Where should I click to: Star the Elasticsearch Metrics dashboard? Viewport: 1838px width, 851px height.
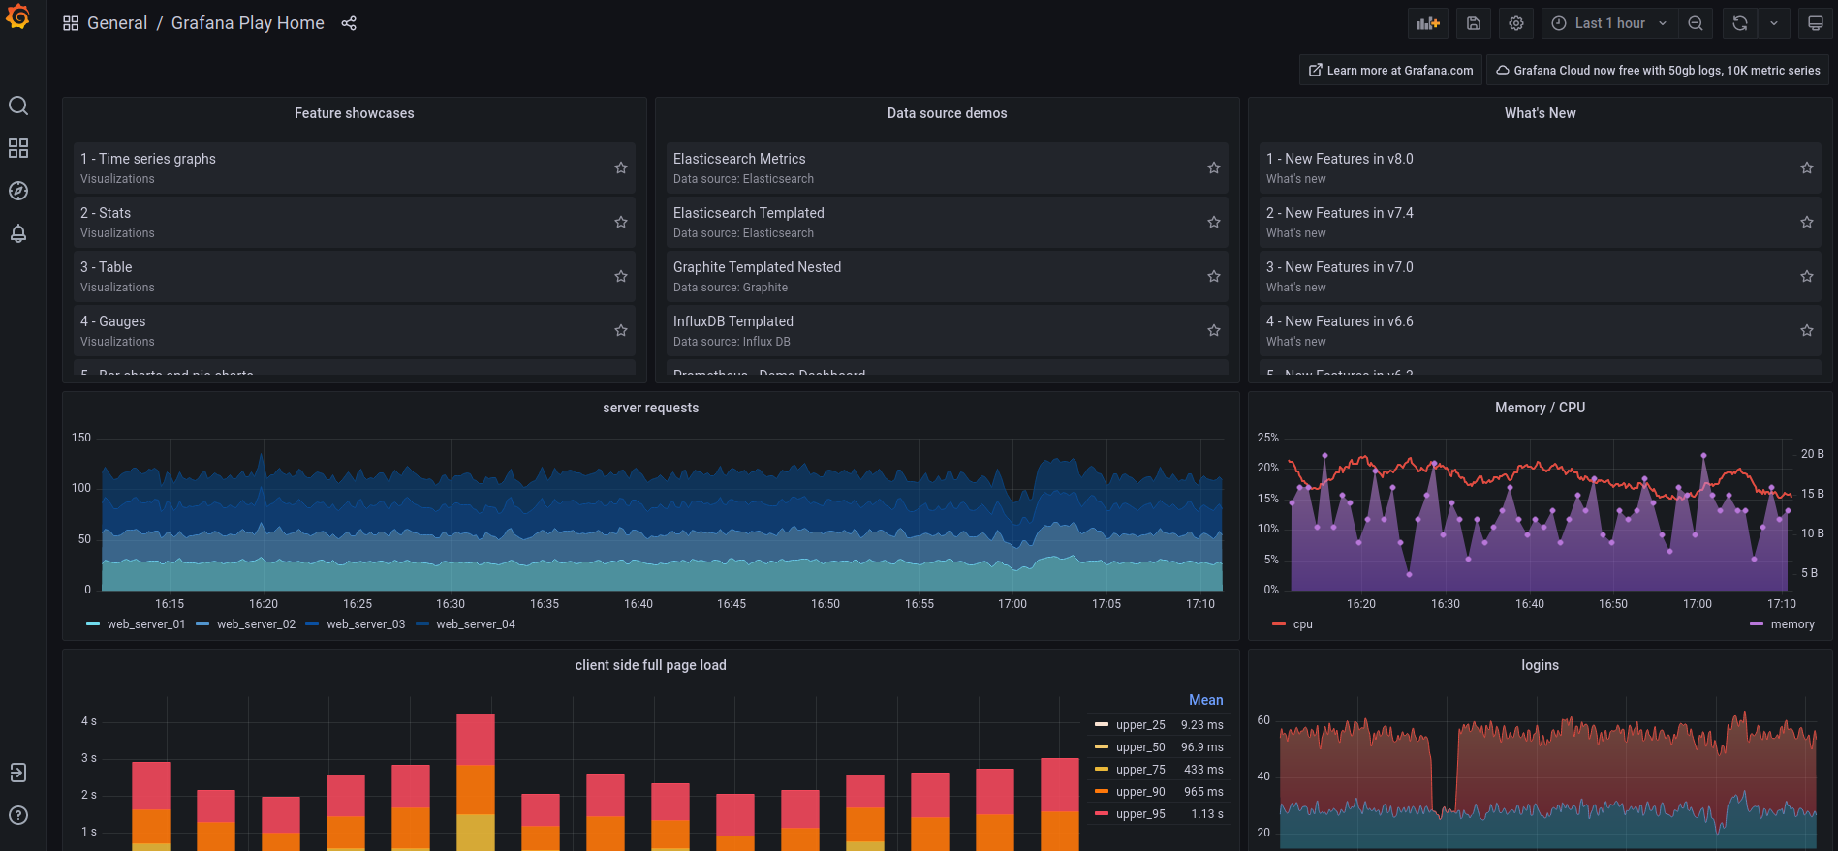pyautogui.click(x=1214, y=168)
